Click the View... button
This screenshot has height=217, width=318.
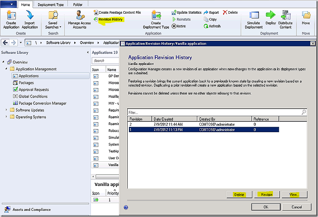point(294,195)
